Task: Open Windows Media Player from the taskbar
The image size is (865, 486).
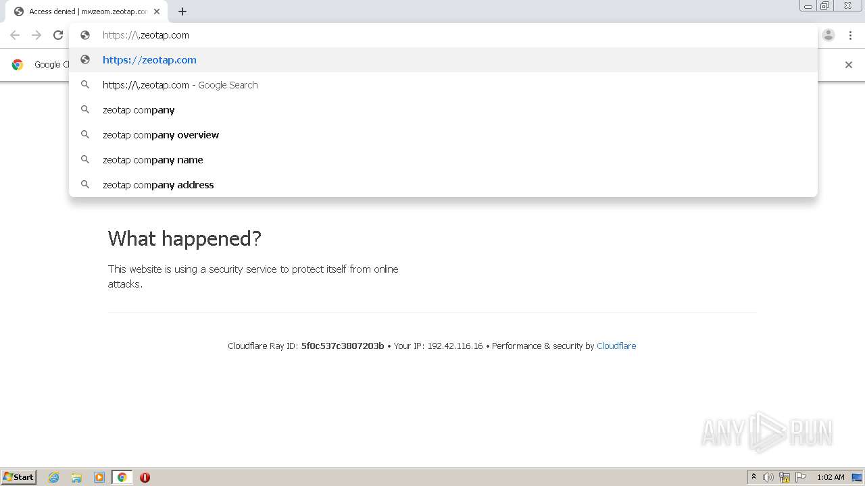Action: click(x=99, y=477)
